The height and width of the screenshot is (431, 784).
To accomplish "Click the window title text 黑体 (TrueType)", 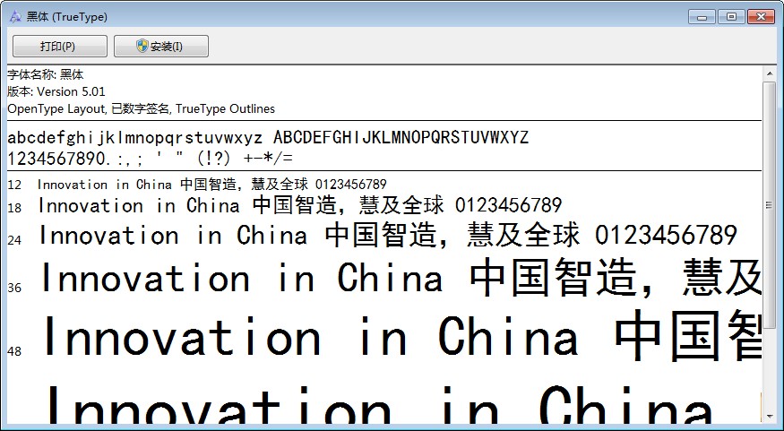I will pos(66,16).
